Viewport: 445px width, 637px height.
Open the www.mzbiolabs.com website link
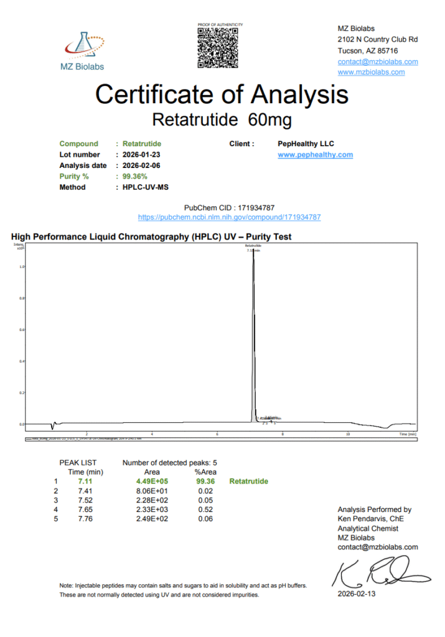click(x=371, y=72)
